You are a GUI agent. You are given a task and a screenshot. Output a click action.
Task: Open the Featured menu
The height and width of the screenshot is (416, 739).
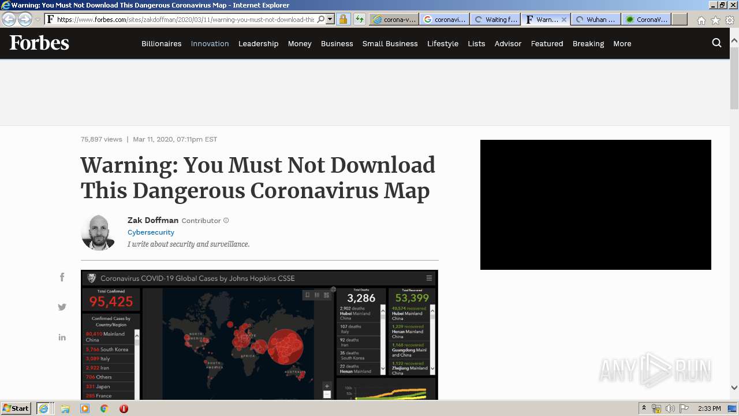pyautogui.click(x=547, y=43)
